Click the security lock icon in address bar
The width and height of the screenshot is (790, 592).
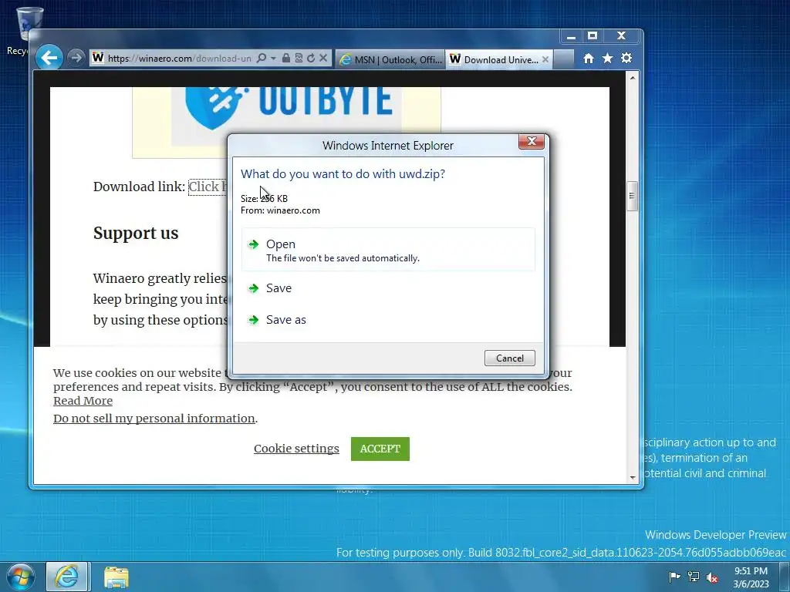click(x=286, y=58)
